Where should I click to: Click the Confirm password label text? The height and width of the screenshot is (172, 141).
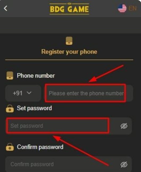click(x=40, y=147)
